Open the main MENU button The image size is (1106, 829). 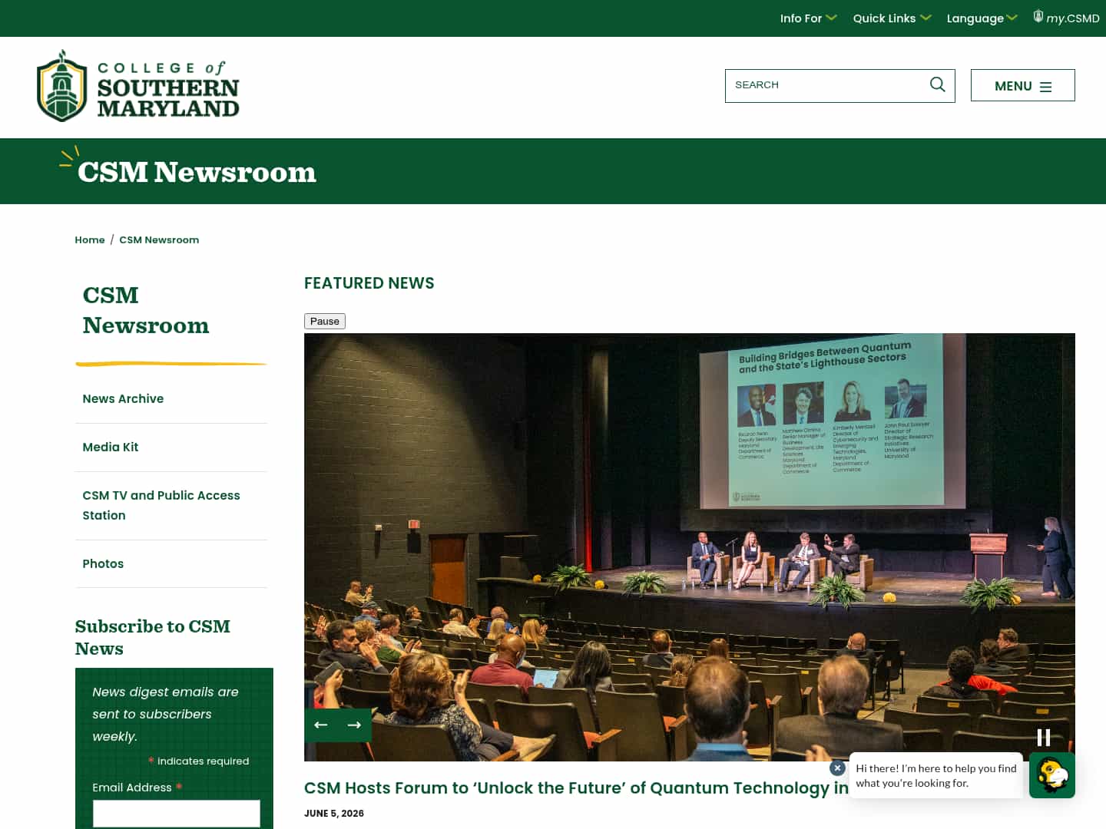(x=1022, y=85)
